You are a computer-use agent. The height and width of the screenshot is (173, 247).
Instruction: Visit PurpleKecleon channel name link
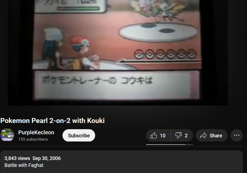[36, 132]
